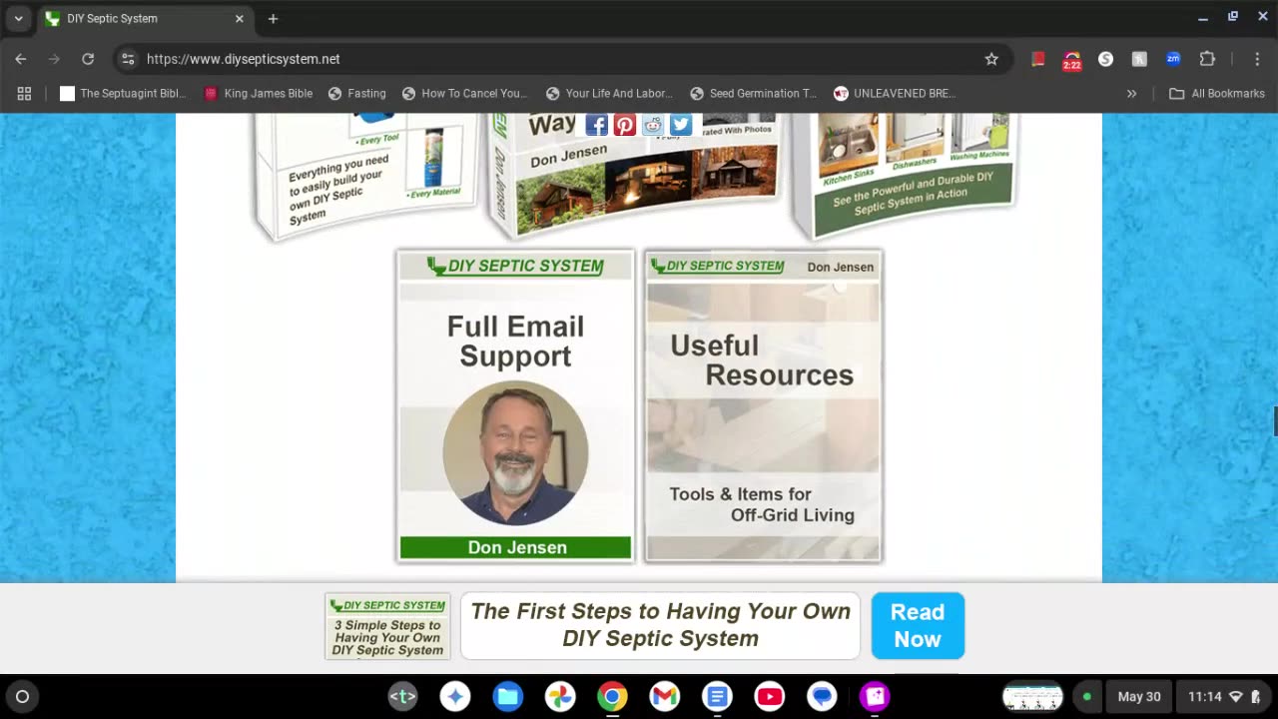Open the Messages app from shelf

(x=822, y=696)
